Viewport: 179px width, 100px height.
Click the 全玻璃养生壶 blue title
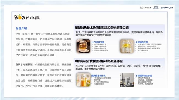(x=142, y=42)
